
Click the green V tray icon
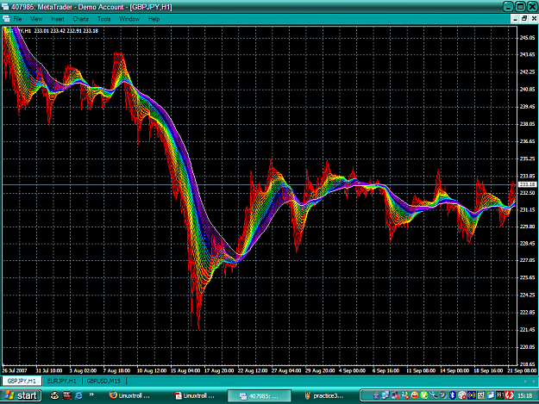[x=424, y=395]
